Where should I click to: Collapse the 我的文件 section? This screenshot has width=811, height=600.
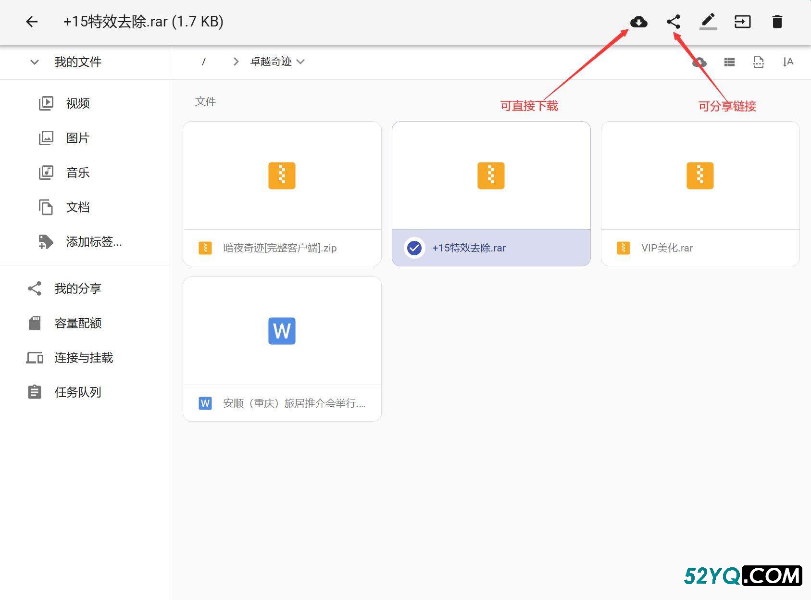click(x=35, y=62)
